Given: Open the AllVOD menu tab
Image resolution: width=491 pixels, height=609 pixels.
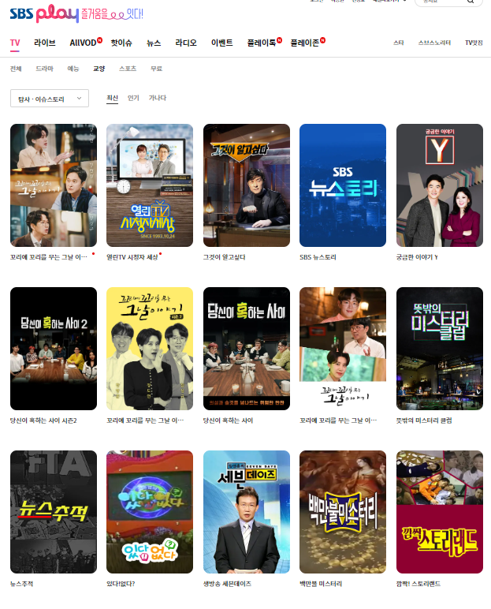Looking at the screenshot, I should coord(83,43).
